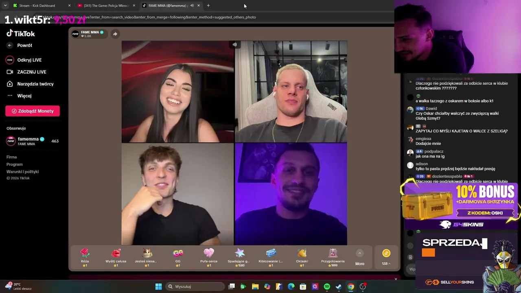Open Microsoft Store from the taskbar
The image size is (521, 293).
pyautogui.click(x=303, y=286)
